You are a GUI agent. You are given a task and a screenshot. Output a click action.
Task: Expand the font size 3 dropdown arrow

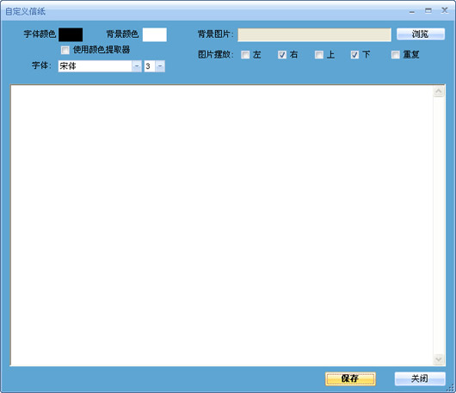(160, 66)
